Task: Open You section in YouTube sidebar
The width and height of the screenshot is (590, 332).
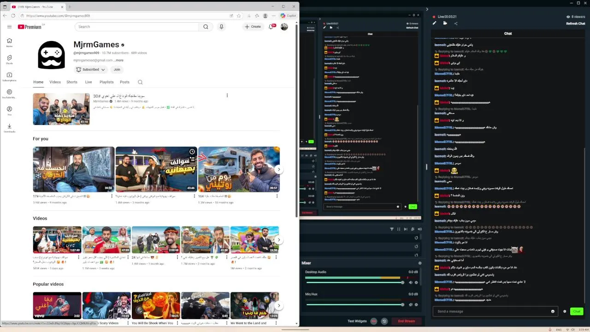Action: pyautogui.click(x=9, y=111)
